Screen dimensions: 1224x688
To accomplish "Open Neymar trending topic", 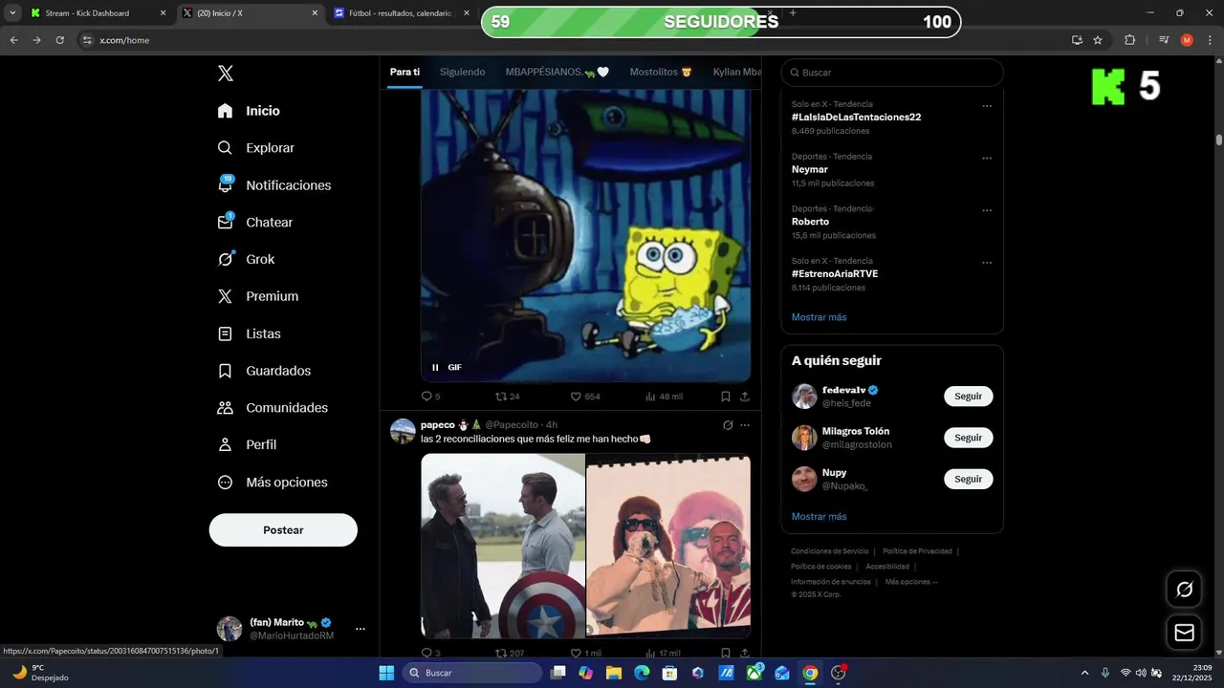I will [x=810, y=169].
